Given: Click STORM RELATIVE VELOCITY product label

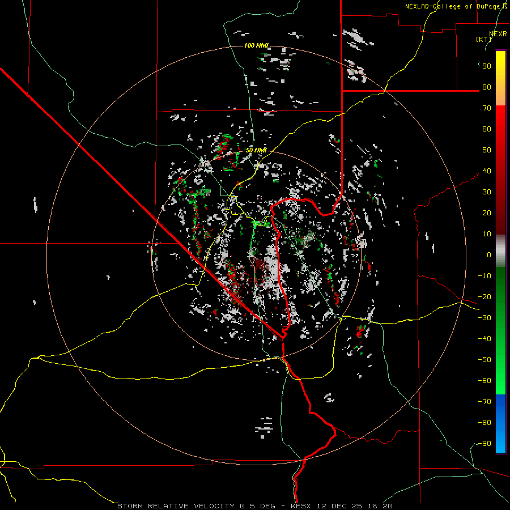Looking at the screenshot, I should click(176, 506).
